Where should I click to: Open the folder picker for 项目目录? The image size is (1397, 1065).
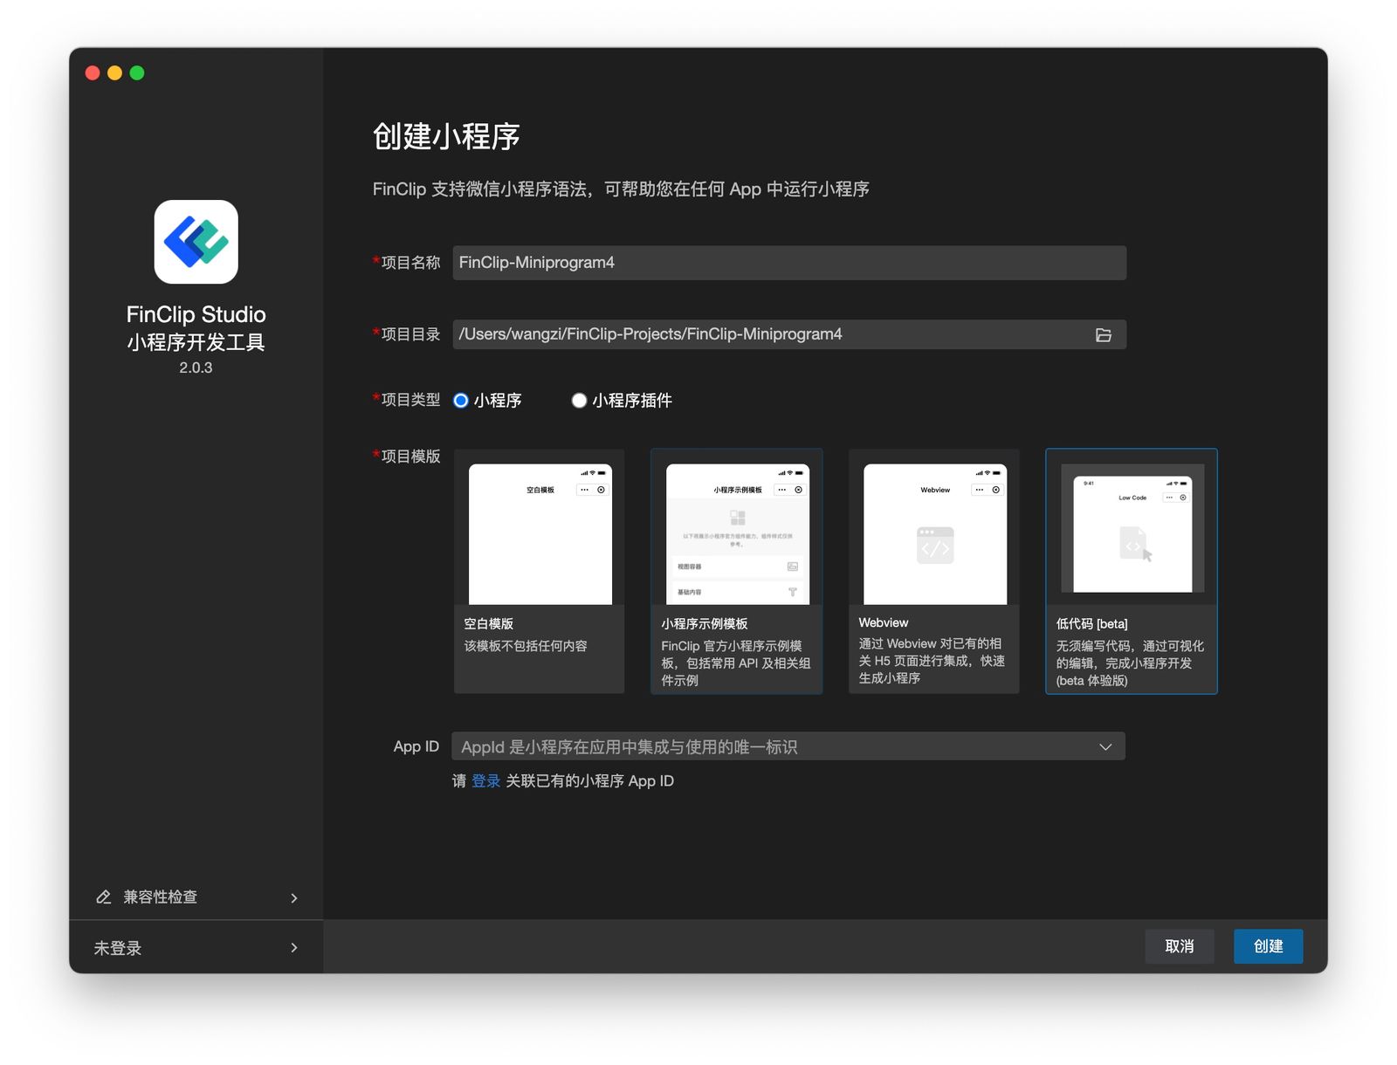coord(1104,334)
